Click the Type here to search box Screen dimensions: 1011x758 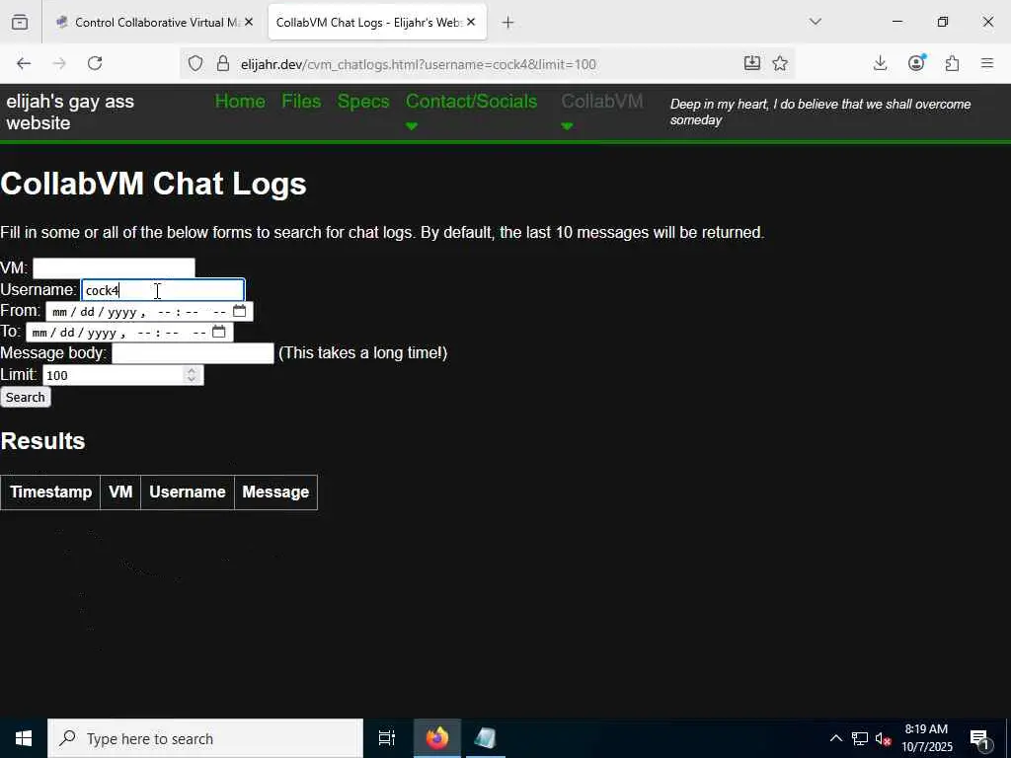[205, 738]
